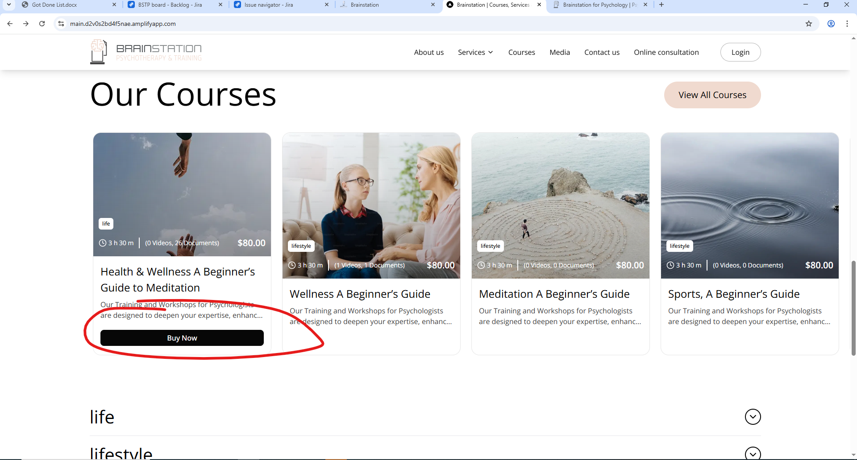The height and width of the screenshot is (460, 857).
Task: Go to the About us page
Action: pyautogui.click(x=428, y=52)
